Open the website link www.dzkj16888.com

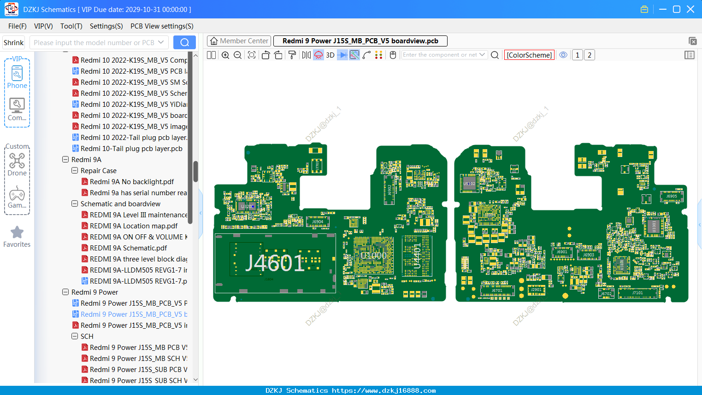[x=384, y=390]
